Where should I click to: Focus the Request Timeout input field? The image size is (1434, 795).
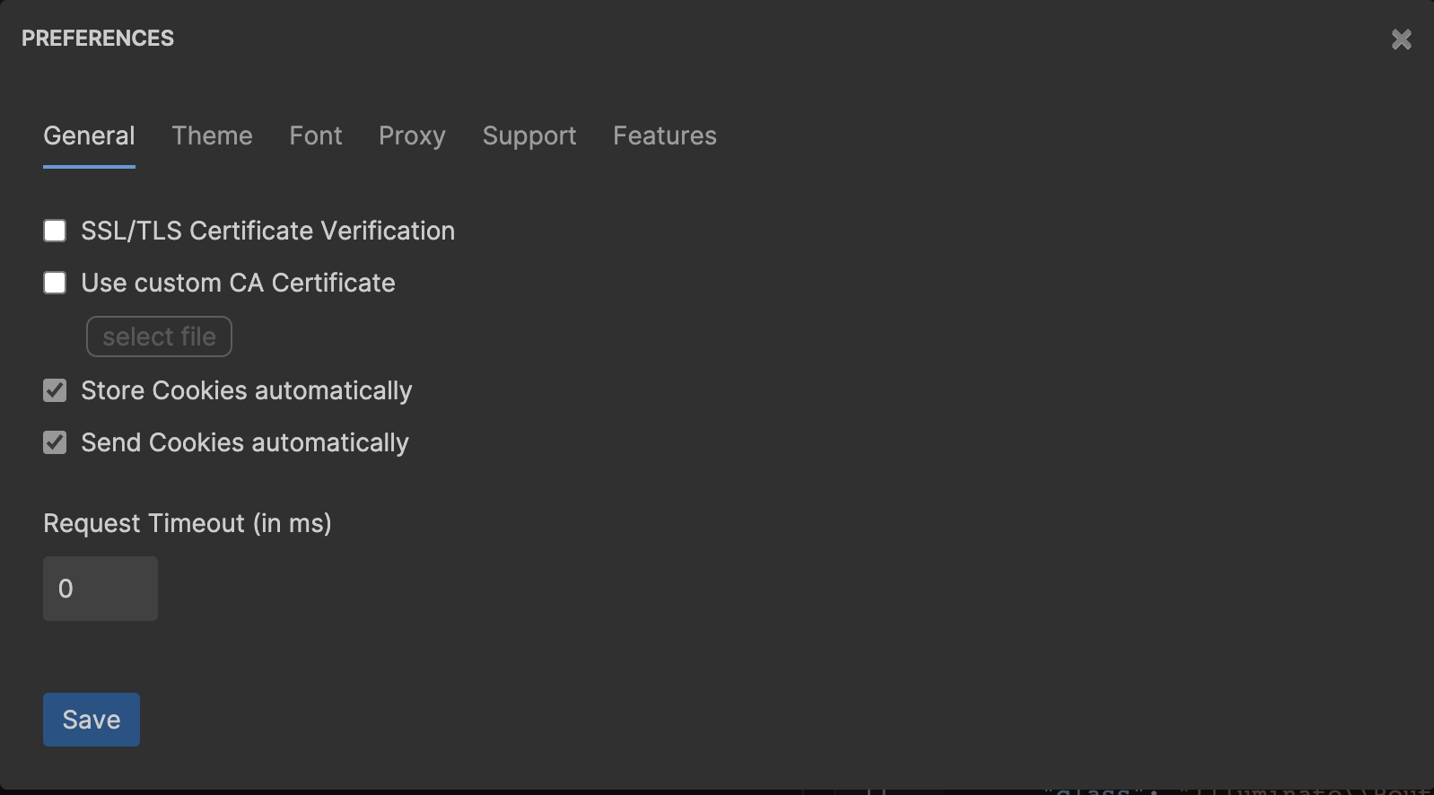click(x=100, y=588)
